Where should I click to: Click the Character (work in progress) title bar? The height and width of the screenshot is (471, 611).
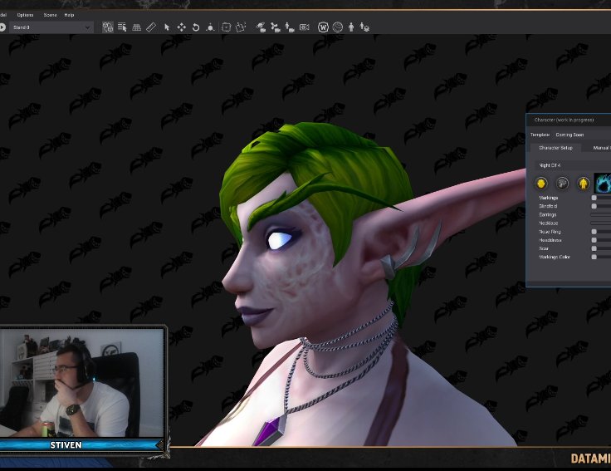click(569, 120)
